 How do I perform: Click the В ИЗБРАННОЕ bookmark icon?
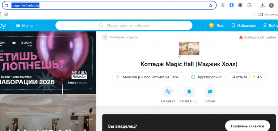pos(189,92)
